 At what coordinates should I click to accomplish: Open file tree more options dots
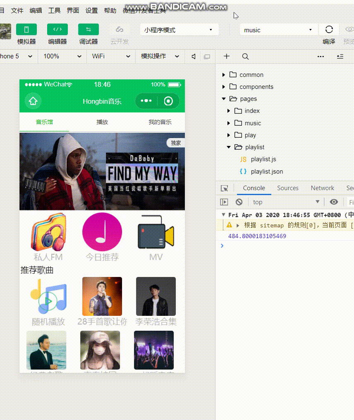321,57
